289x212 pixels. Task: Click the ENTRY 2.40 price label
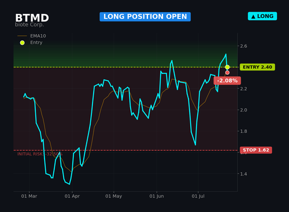click(257, 67)
